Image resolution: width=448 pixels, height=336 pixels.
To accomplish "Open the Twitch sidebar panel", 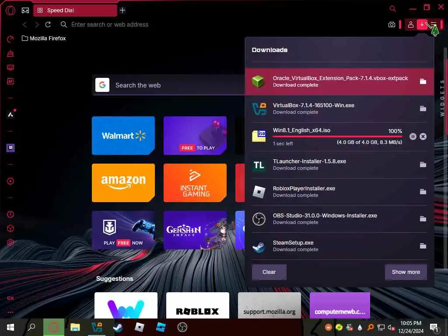I will (10, 148).
